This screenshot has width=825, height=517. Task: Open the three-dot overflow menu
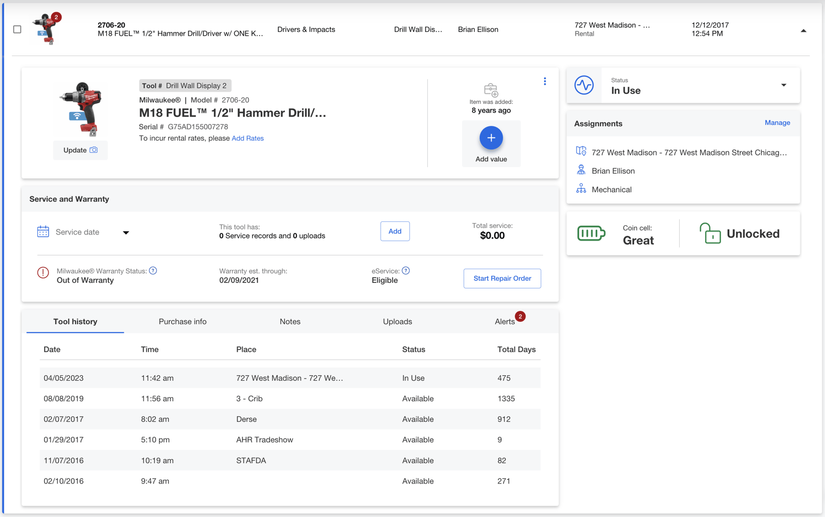click(x=544, y=81)
